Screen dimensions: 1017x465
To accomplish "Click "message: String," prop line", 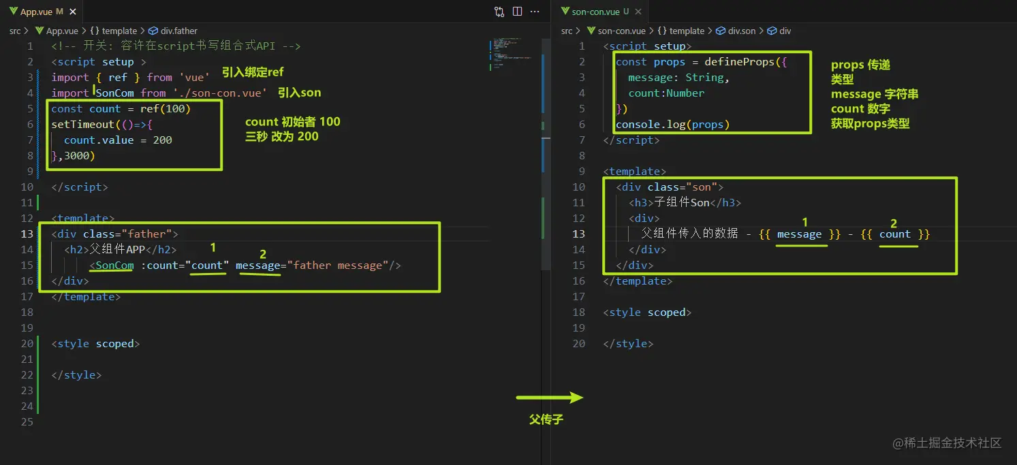I will tap(678, 77).
